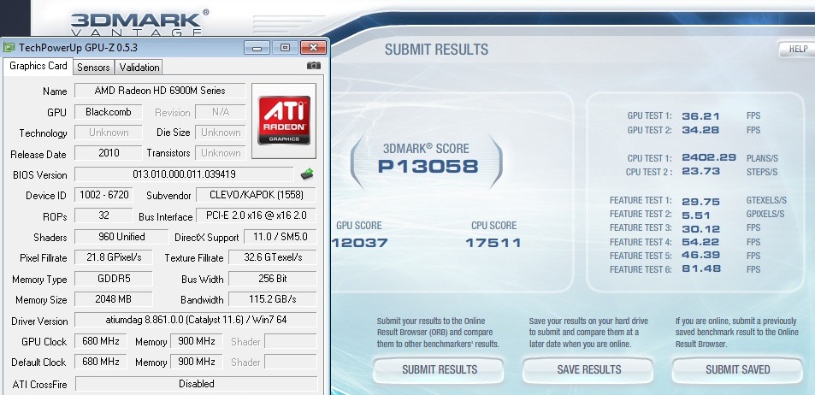Click the Default Clock field 680 MHz

100,362
